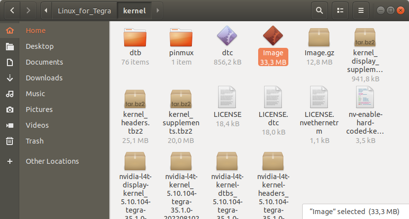Select the LICENSE text file icon

[x=227, y=97]
